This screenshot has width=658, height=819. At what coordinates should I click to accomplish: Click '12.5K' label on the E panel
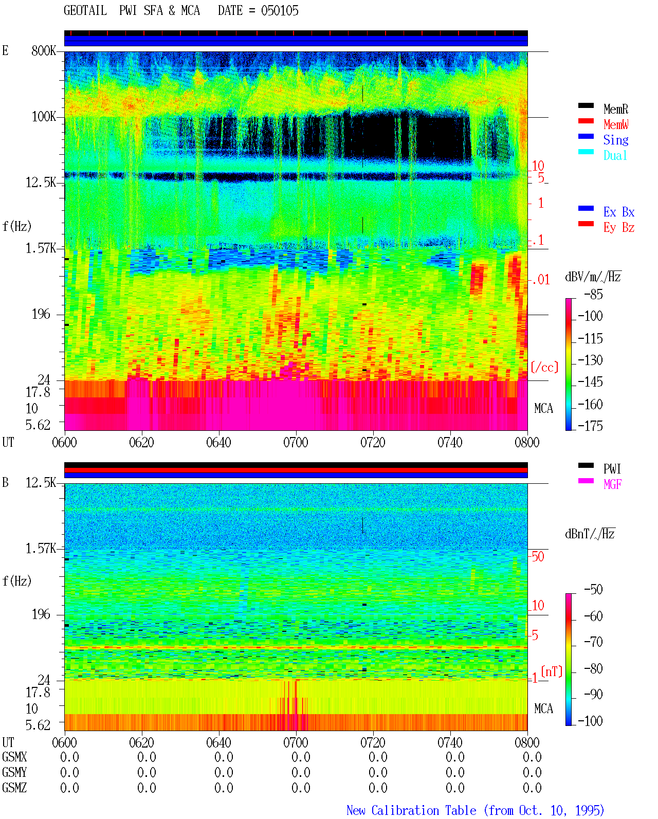(x=41, y=183)
